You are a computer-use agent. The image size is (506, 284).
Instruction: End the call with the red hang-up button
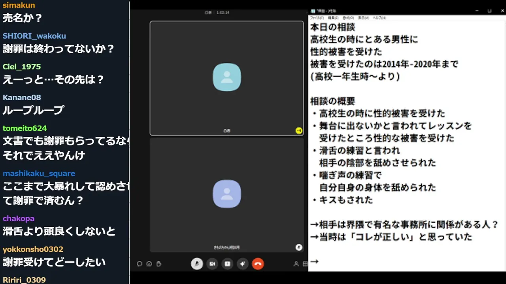click(x=258, y=264)
